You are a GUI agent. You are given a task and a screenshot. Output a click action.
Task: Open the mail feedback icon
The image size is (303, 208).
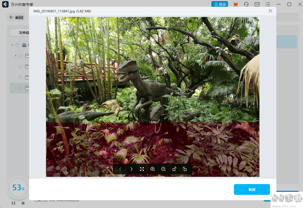click(x=257, y=4)
